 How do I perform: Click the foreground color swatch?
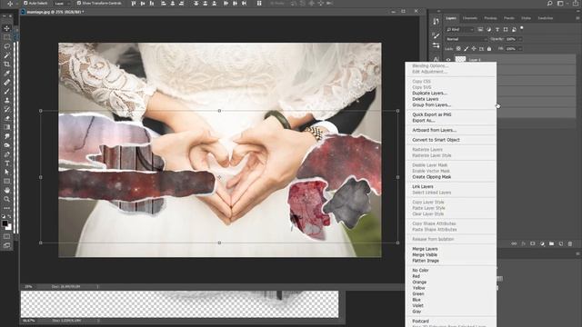(x=5, y=223)
